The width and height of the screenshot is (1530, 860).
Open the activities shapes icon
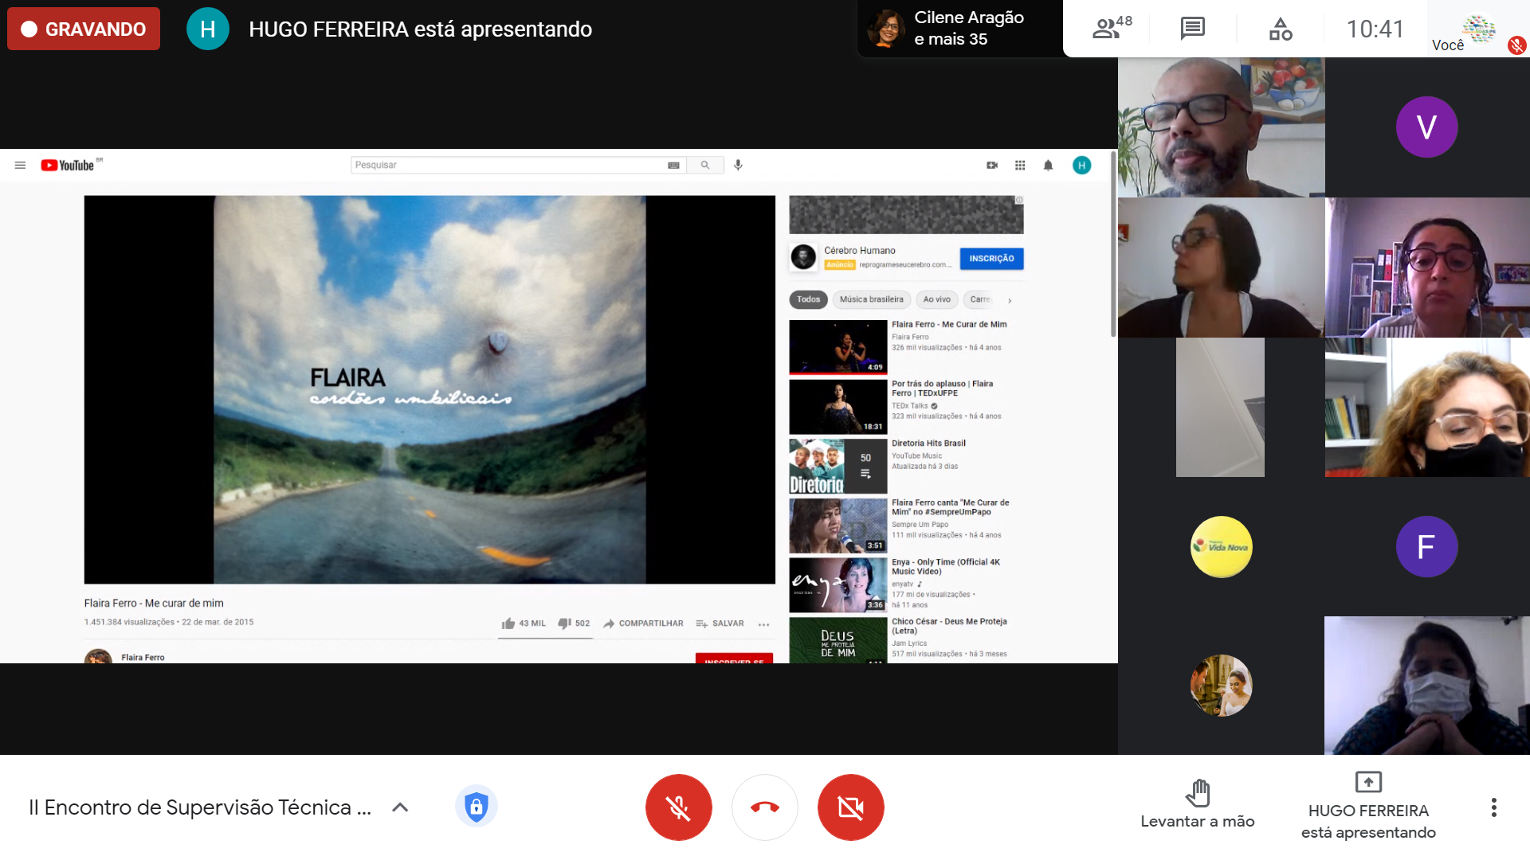[1280, 29]
